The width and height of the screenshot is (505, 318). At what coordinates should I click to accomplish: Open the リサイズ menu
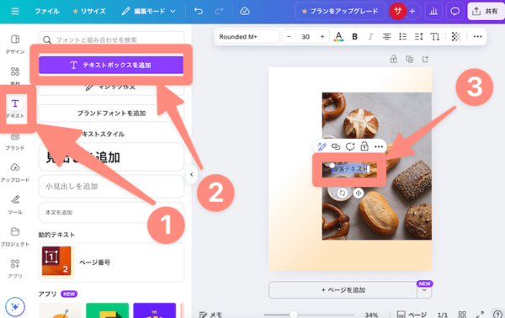[x=89, y=11]
